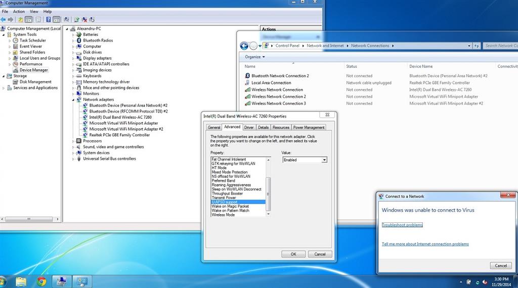This screenshot has width=518, height=288.
Task: Expand Services and Applications node
Action: coord(4,88)
